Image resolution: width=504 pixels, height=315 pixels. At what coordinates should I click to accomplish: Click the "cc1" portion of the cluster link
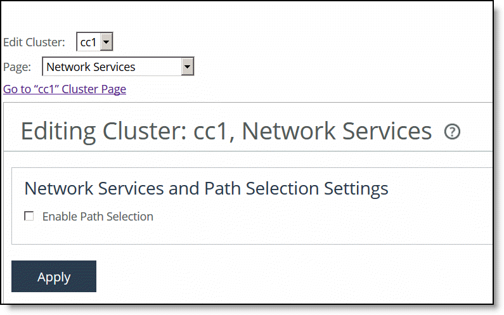point(46,89)
